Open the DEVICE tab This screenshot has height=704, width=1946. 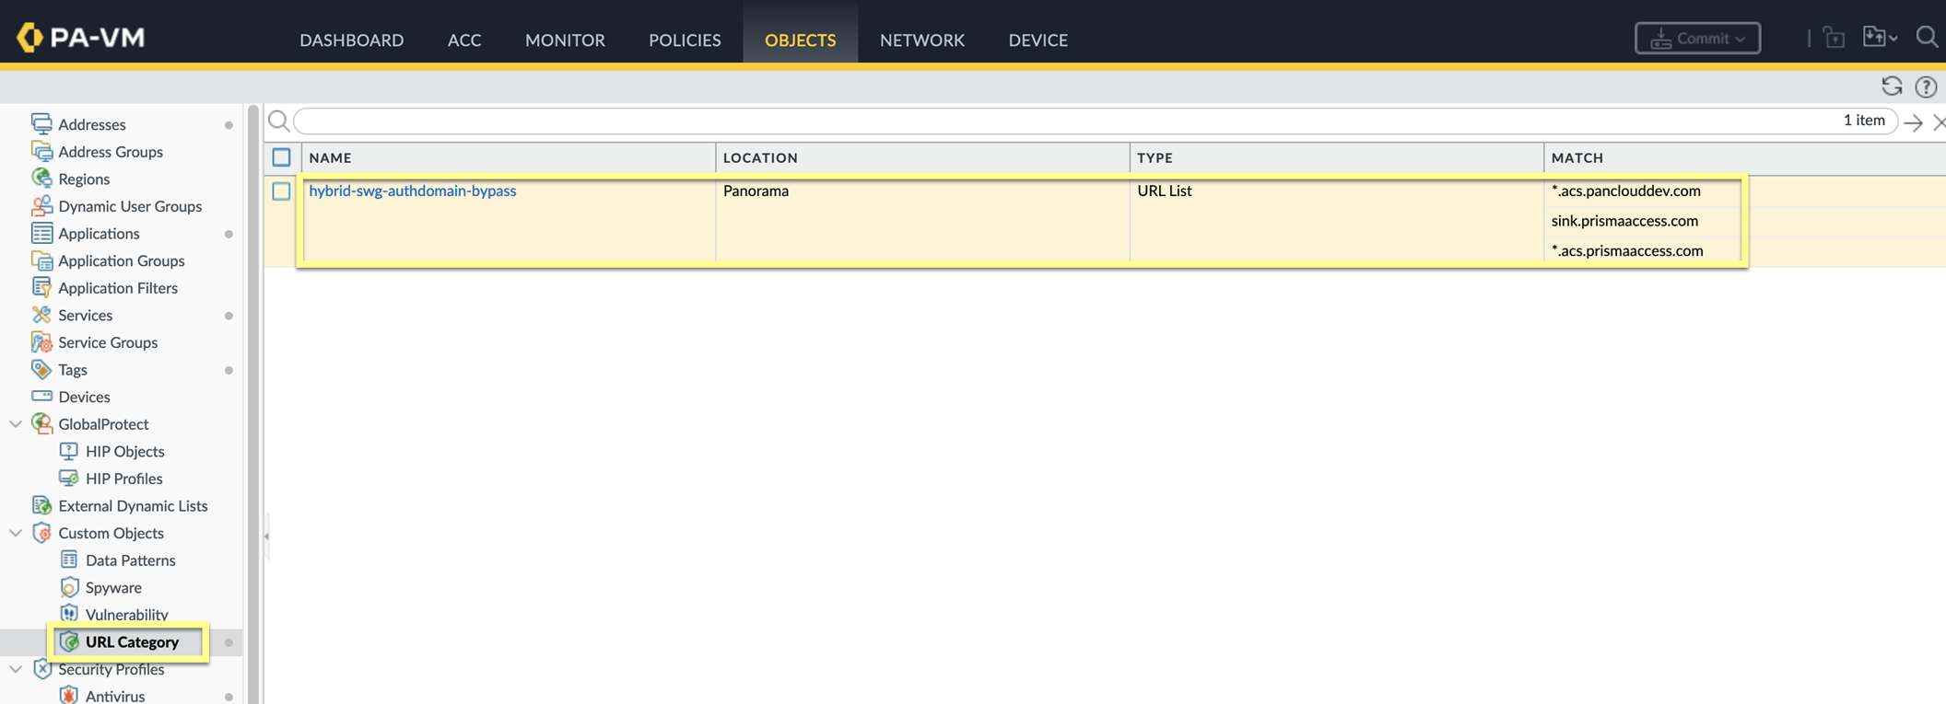[1038, 40]
